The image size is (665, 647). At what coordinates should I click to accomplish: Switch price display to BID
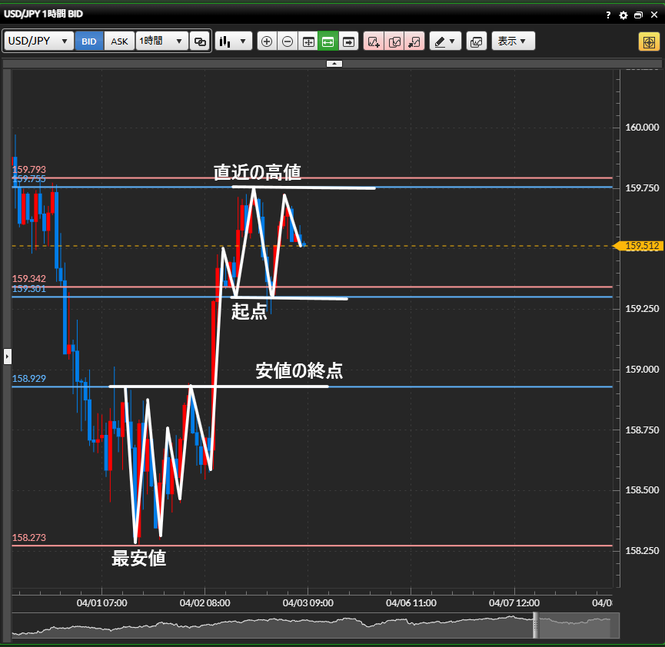[x=89, y=41]
